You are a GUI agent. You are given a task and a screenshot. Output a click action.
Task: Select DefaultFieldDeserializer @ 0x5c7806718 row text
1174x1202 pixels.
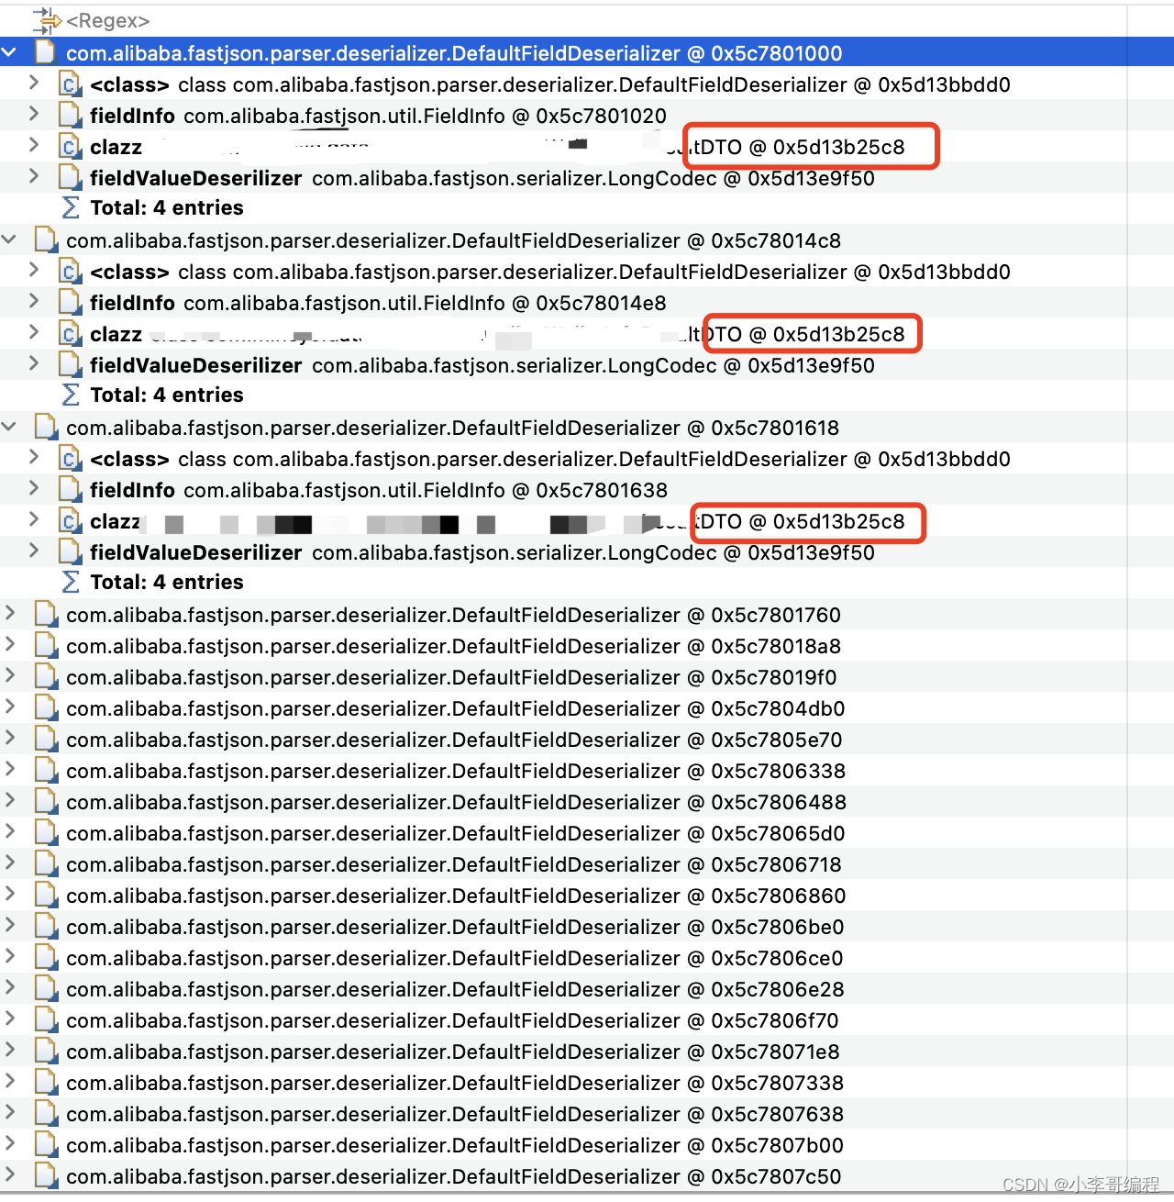click(x=454, y=864)
